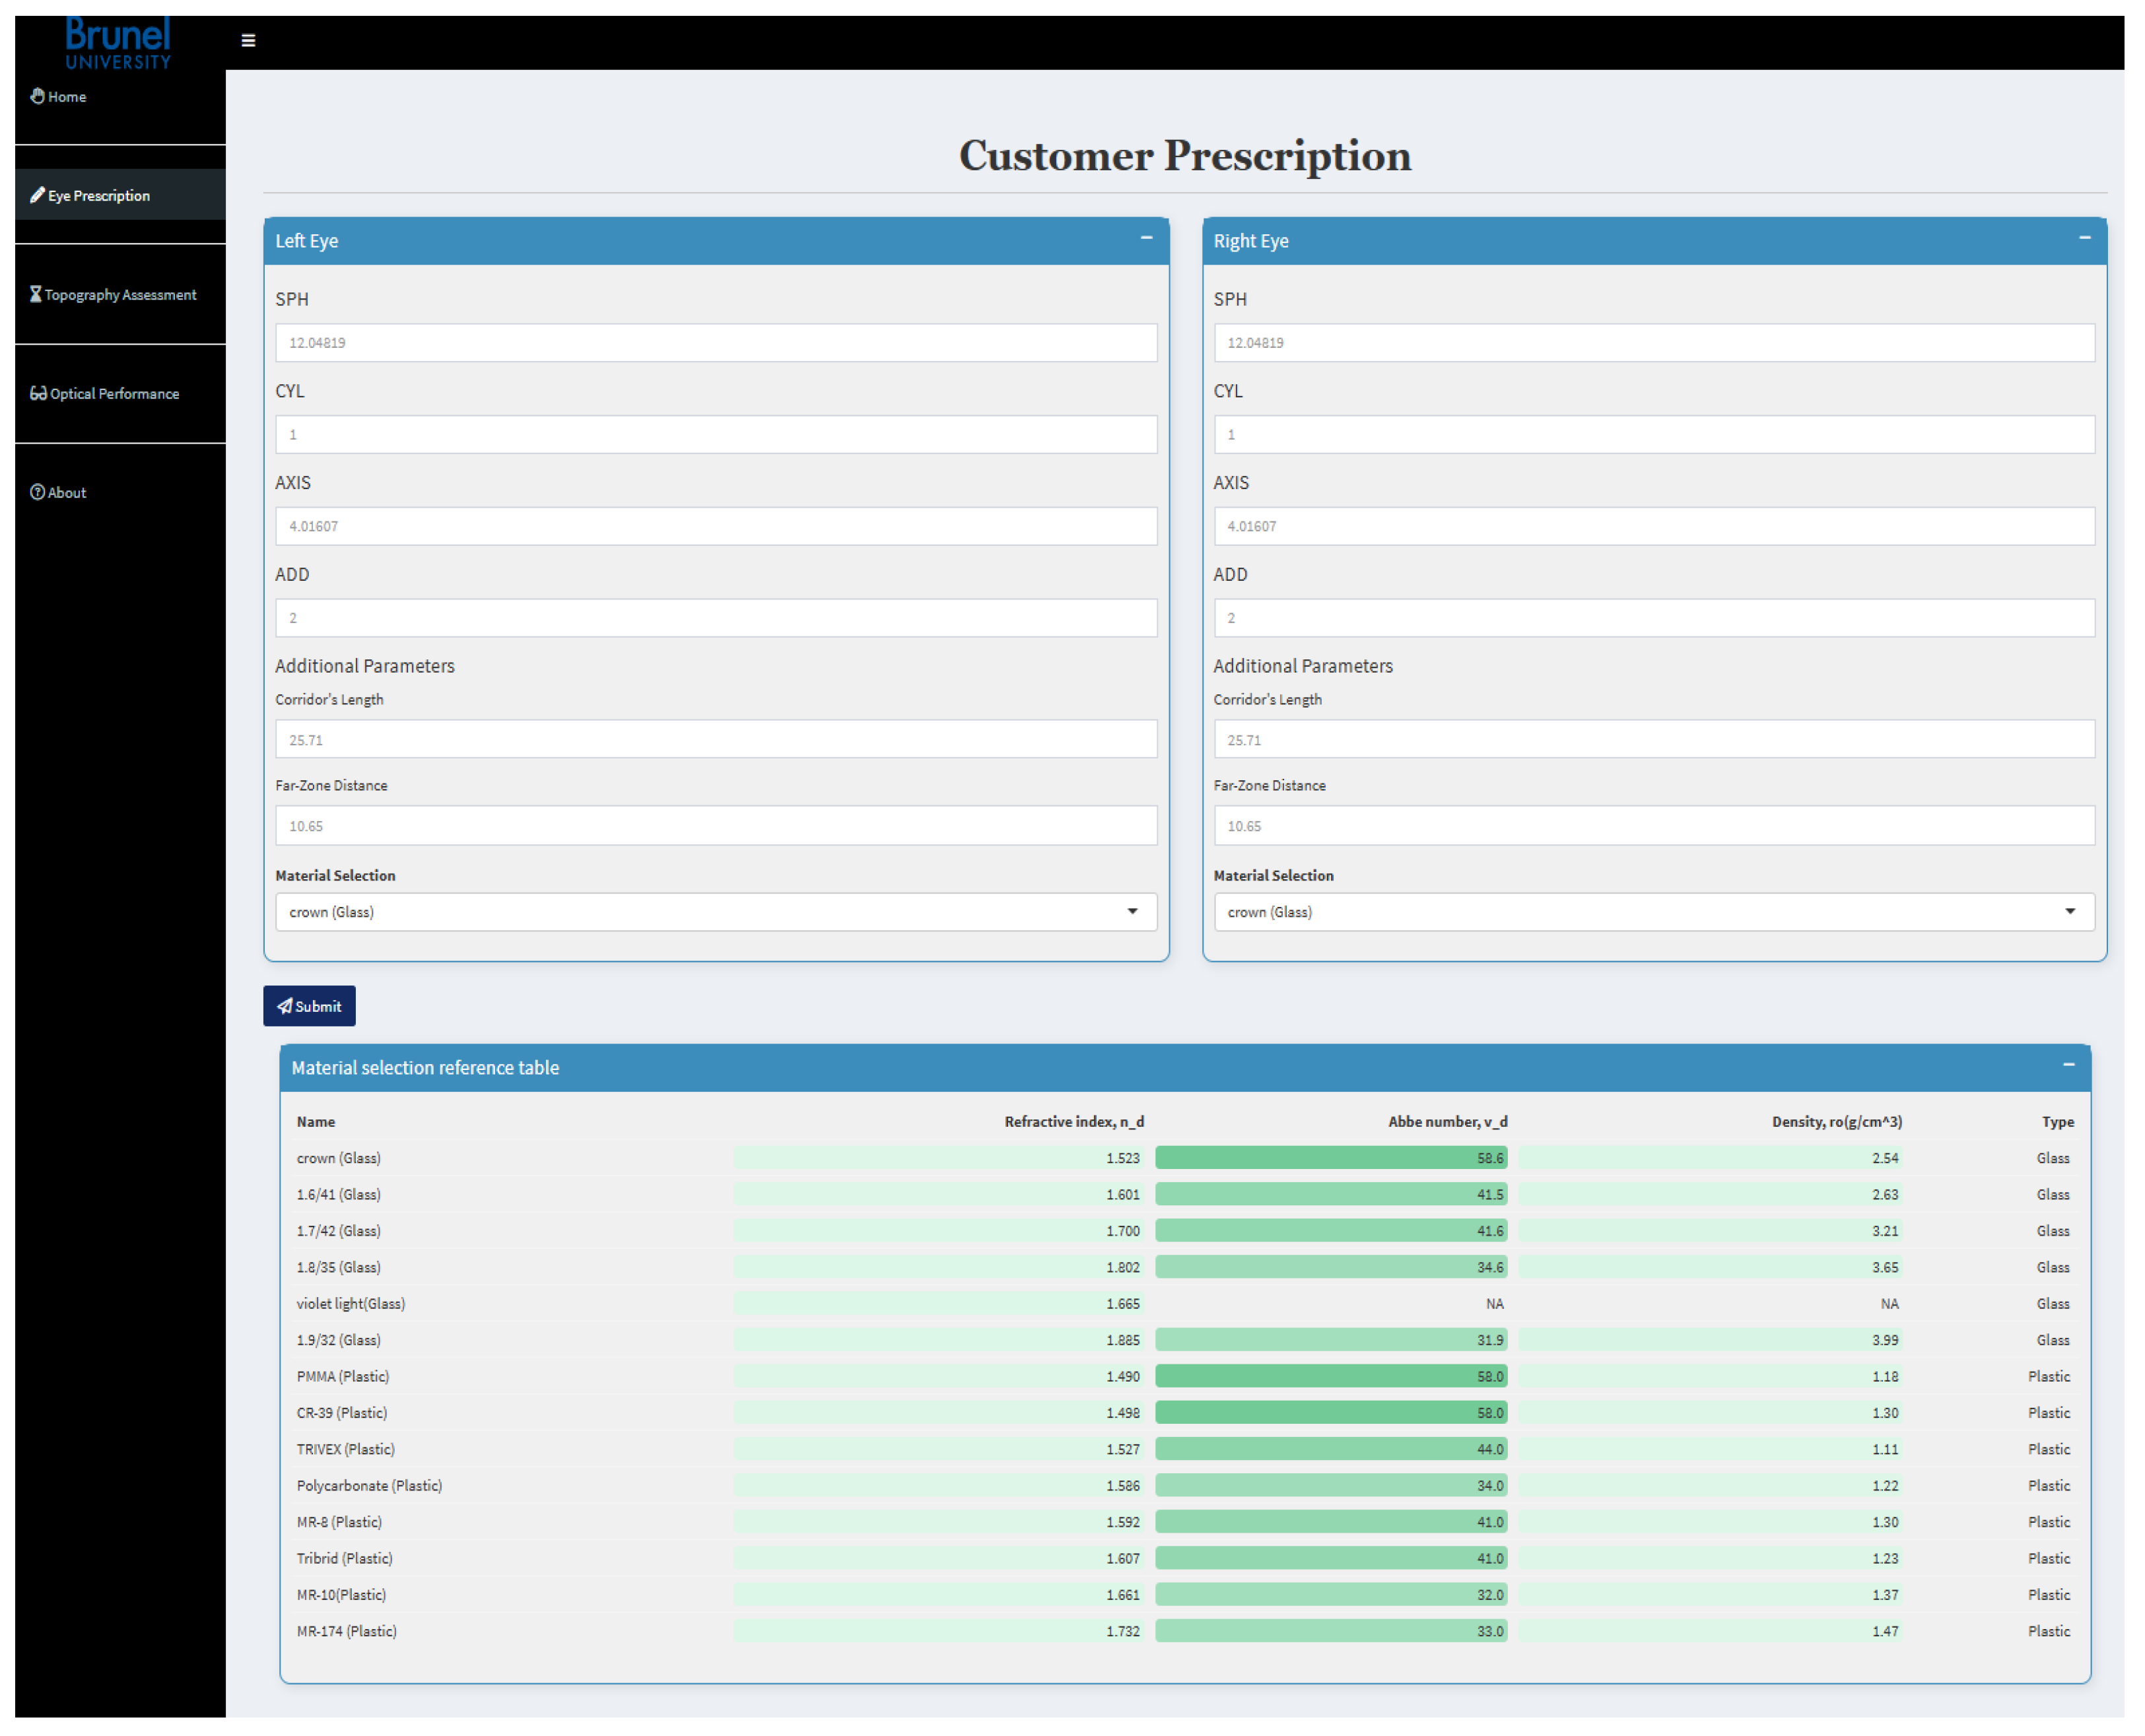Open Right Eye Material Selection dropdown
The height and width of the screenshot is (1736, 2145).
1653,912
